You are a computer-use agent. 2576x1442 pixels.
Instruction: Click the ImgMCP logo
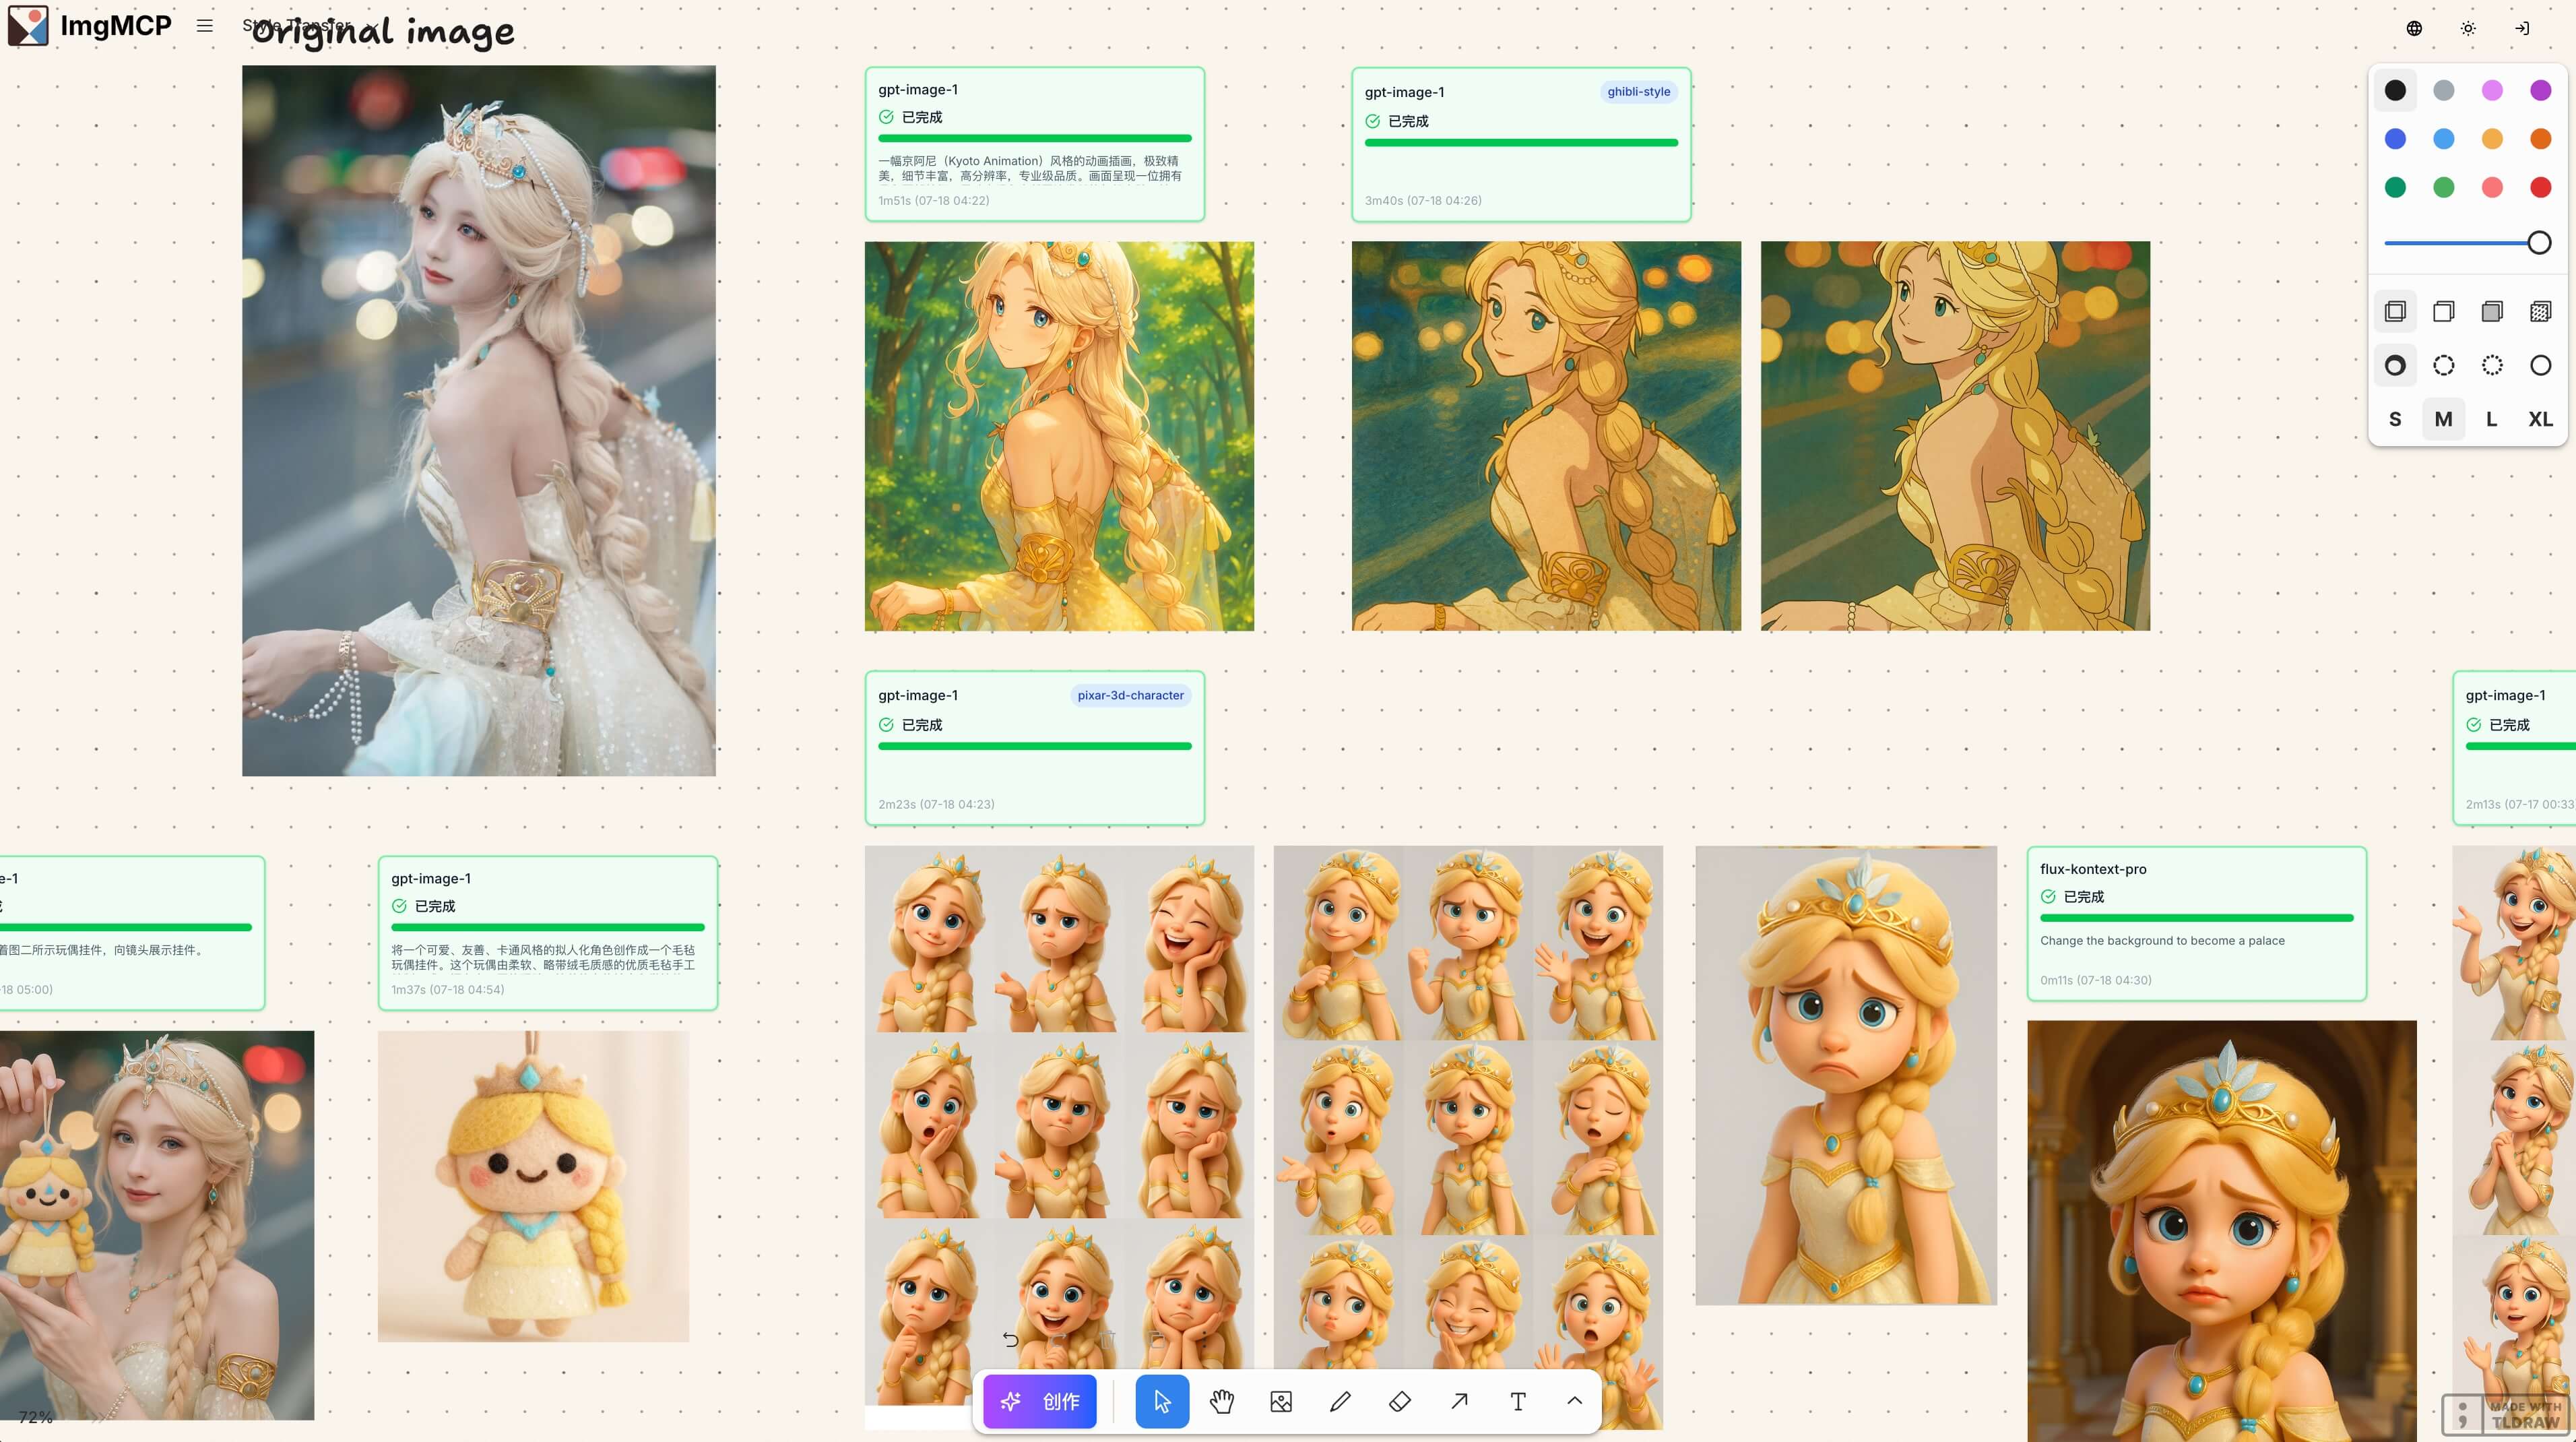(90, 26)
